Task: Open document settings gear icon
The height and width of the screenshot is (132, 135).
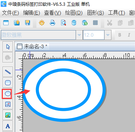Action: (42, 23)
